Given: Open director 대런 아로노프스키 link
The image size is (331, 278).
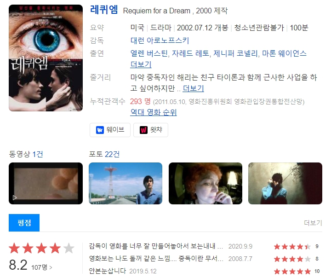Looking at the screenshot, I should 160,41.
